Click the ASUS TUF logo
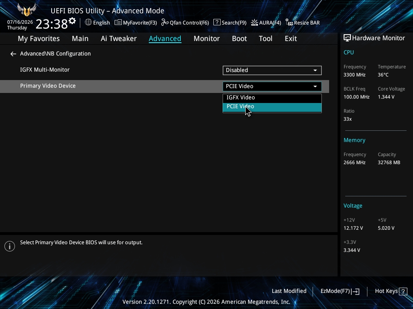 27,10
